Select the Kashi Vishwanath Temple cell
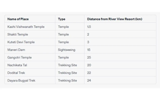The image size is (160, 100). tap(26, 27)
